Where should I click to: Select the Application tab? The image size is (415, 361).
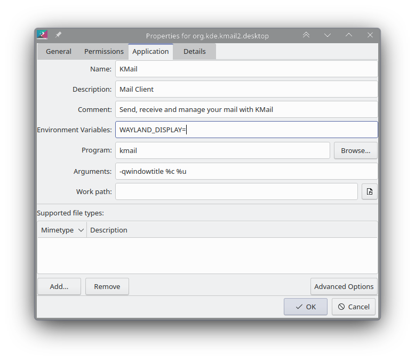click(150, 51)
